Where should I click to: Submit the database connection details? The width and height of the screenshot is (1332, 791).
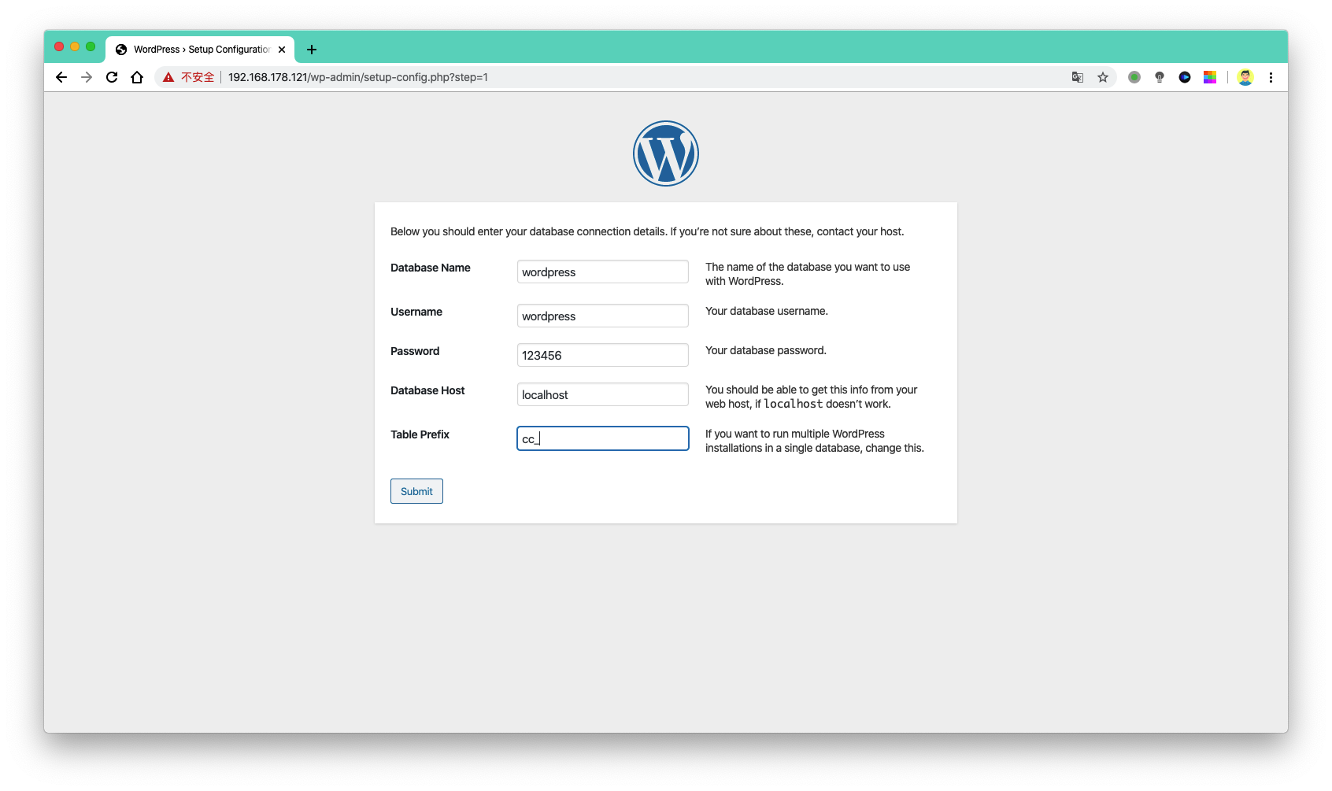pos(416,491)
